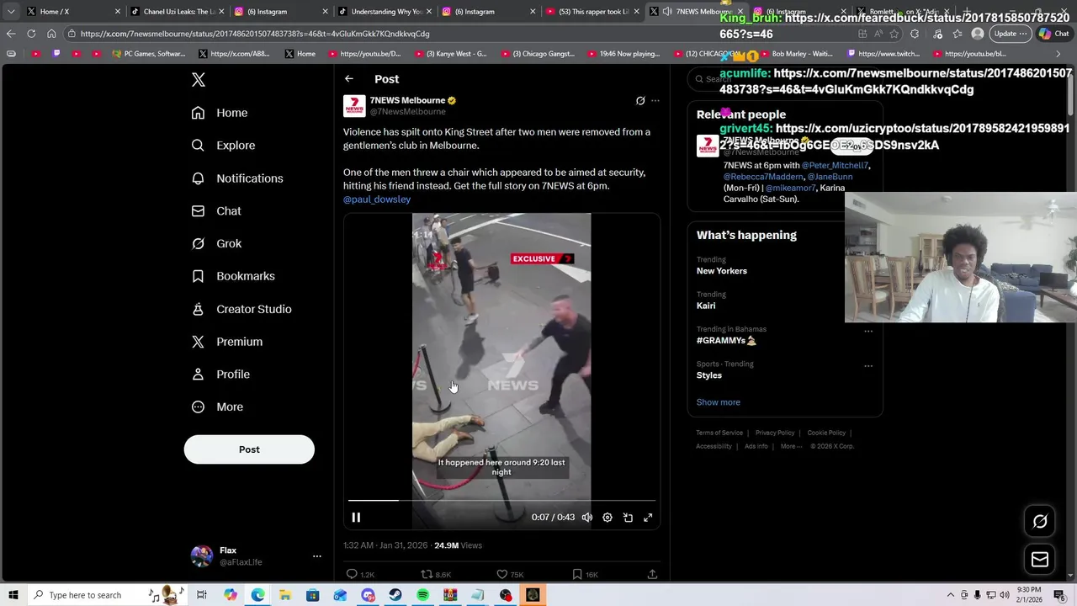Open Creator Studio in the sidebar
The width and height of the screenshot is (1077, 606).
(241, 309)
